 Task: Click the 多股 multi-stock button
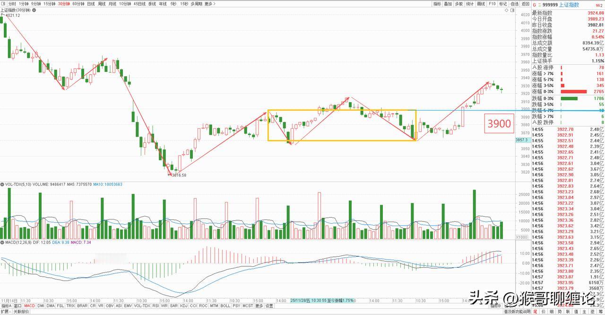coord(459,4)
